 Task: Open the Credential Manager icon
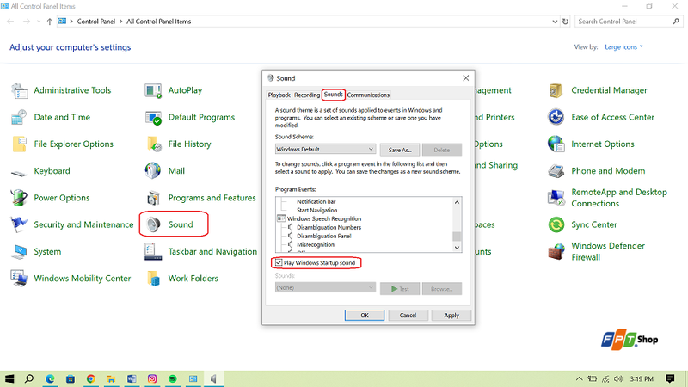tap(556, 90)
